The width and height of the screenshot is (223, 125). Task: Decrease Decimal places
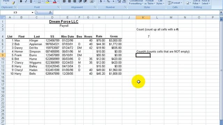124,1
